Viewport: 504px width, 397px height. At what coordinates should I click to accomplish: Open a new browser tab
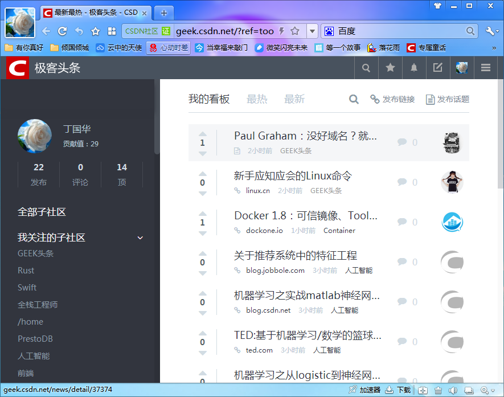164,13
